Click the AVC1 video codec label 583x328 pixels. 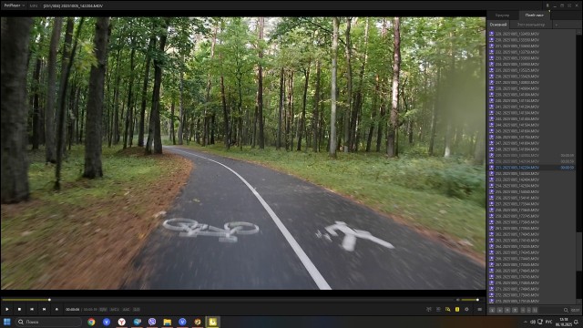coord(115,310)
